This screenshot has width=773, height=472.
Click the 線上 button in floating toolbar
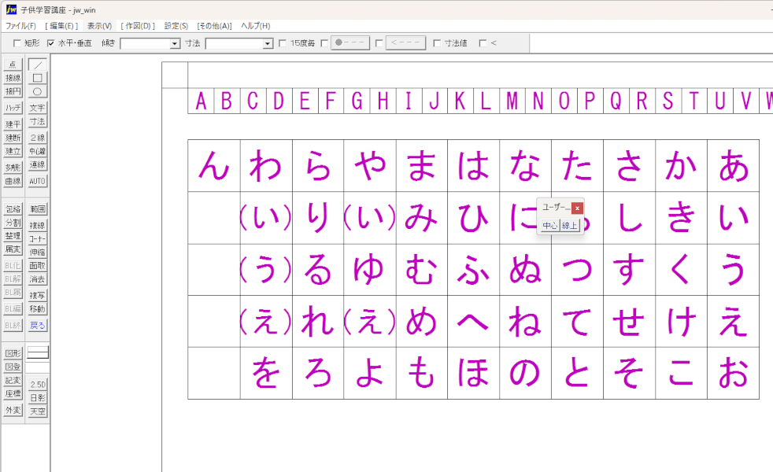(x=569, y=226)
